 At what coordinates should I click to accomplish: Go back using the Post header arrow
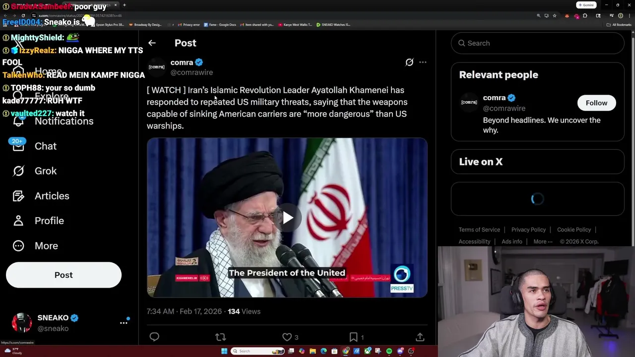(x=152, y=43)
